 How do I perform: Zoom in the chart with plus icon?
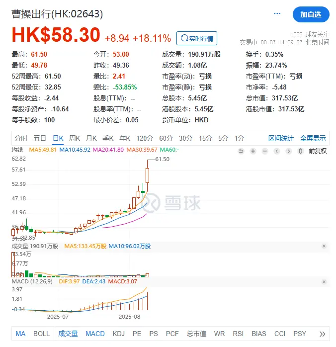[253, 151]
